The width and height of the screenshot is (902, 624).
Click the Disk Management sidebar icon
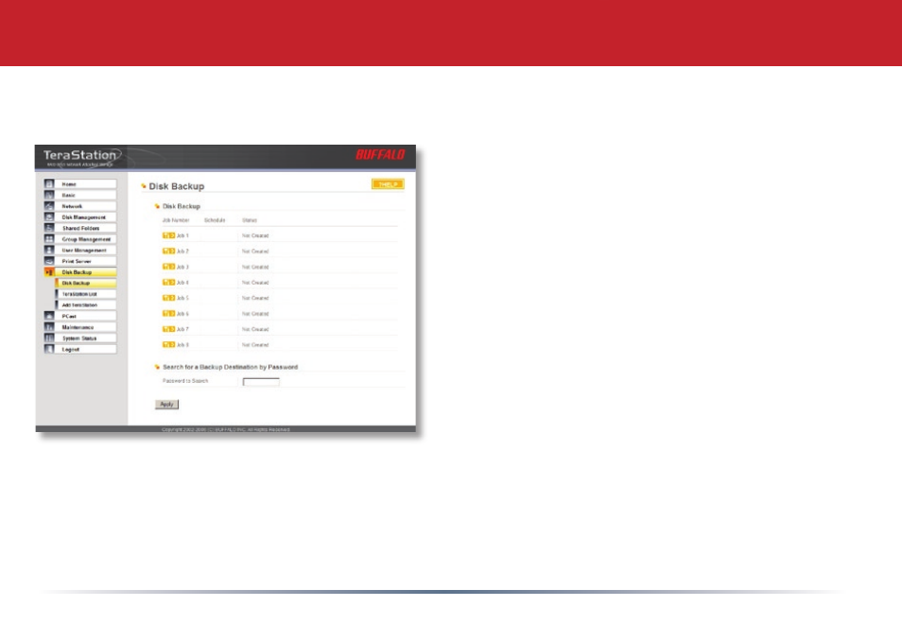[x=49, y=217]
